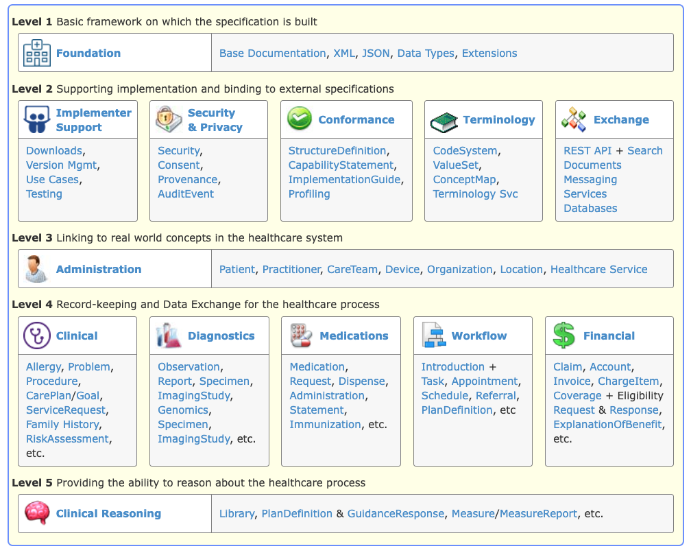This screenshot has width=691, height=553.
Task: Click the Exchange colored nodes icon
Action: click(574, 119)
